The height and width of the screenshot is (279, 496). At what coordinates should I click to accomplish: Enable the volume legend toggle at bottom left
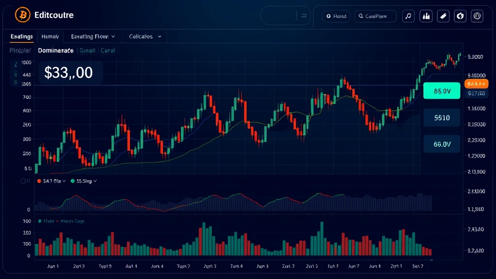point(40,221)
